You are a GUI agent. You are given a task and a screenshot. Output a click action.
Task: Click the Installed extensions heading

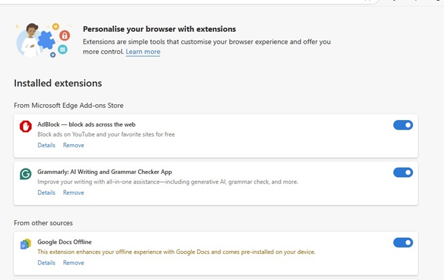[x=58, y=83]
